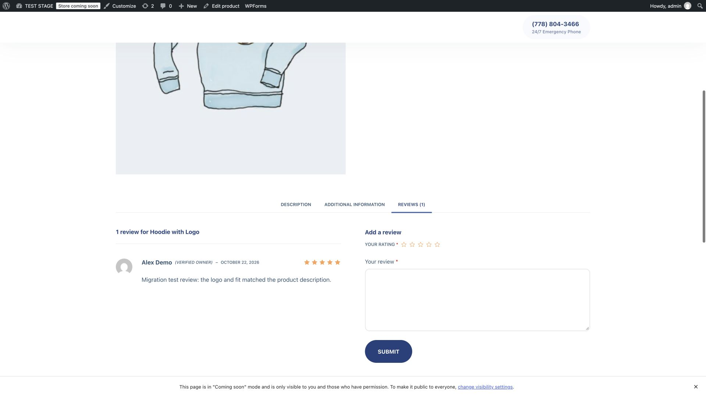Rate the product 1 star
706x397 pixels.
[x=404, y=244]
